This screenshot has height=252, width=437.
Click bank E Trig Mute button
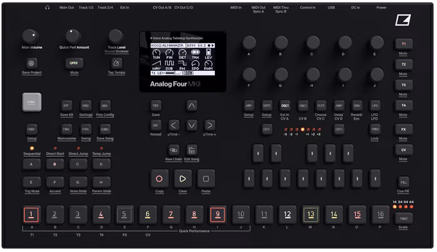[x=31, y=182]
